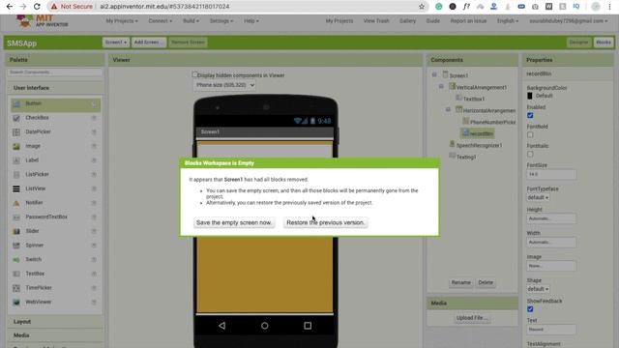Click the TextBox palette icon
This screenshot has width=619, height=348.
point(16,274)
